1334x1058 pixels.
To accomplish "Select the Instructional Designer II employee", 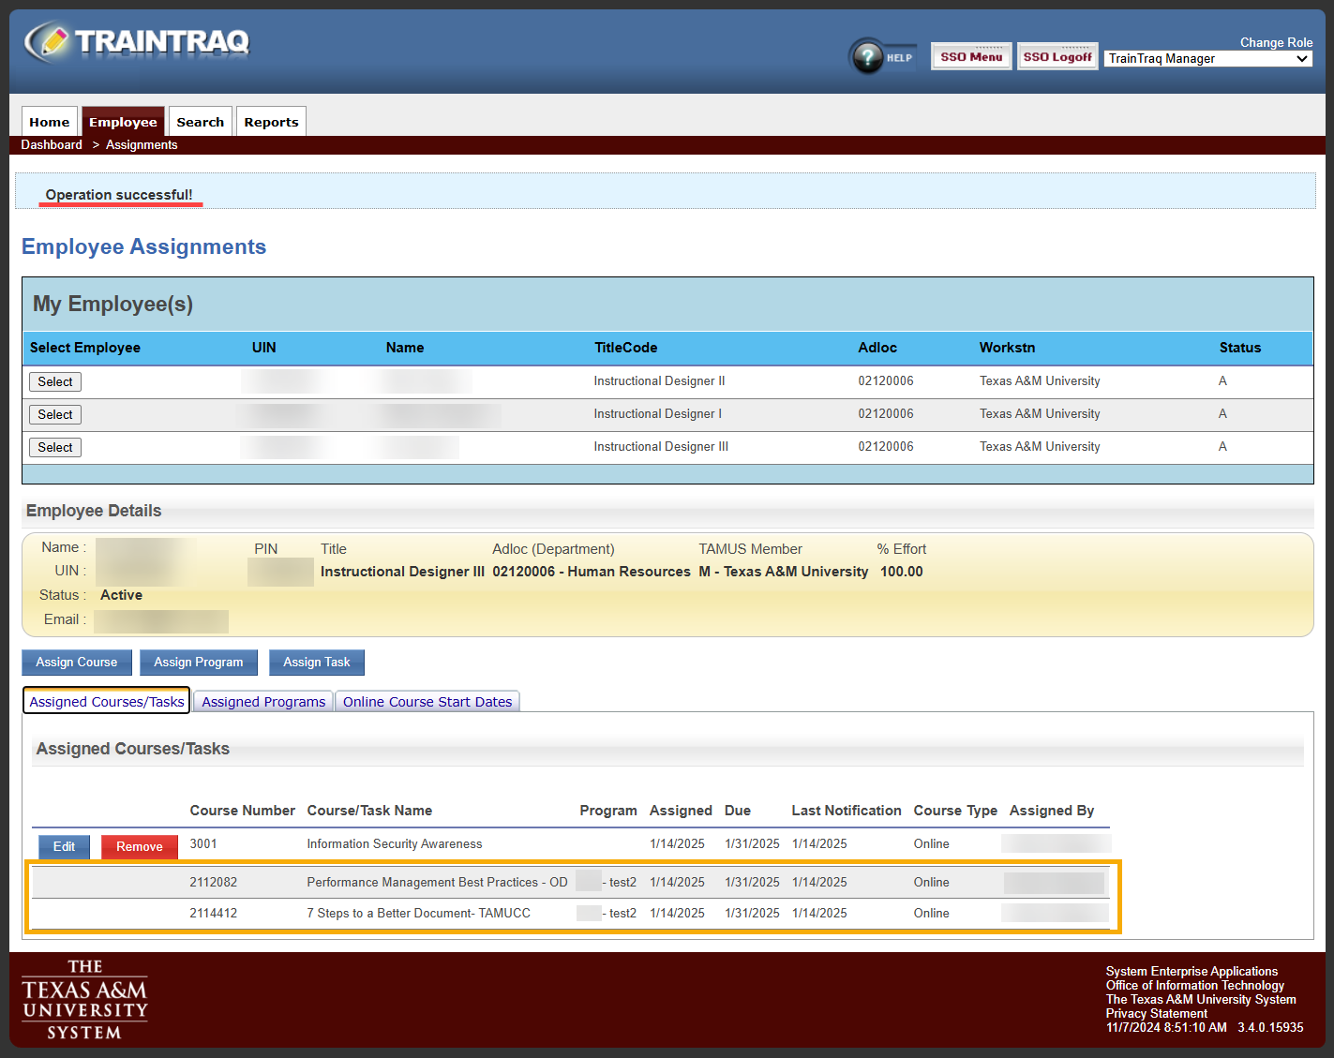I will click(55, 382).
